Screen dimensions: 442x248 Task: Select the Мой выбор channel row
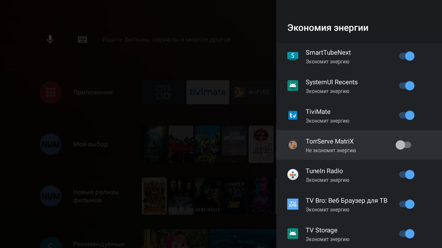pyautogui.click(x=90, y=144)
